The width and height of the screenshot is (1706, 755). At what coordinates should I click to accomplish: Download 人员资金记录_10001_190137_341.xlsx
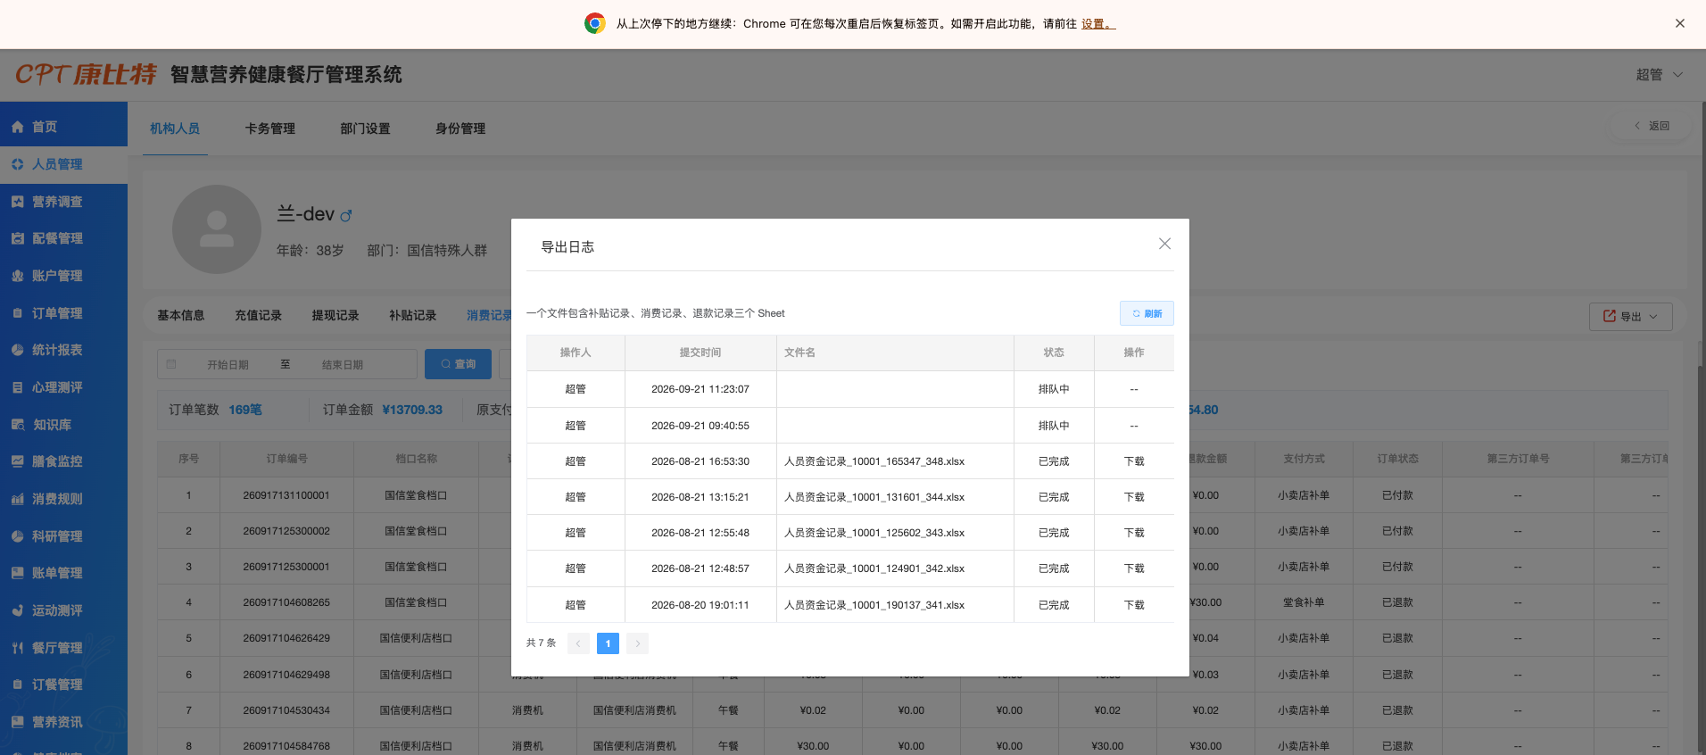point(1134,605)
